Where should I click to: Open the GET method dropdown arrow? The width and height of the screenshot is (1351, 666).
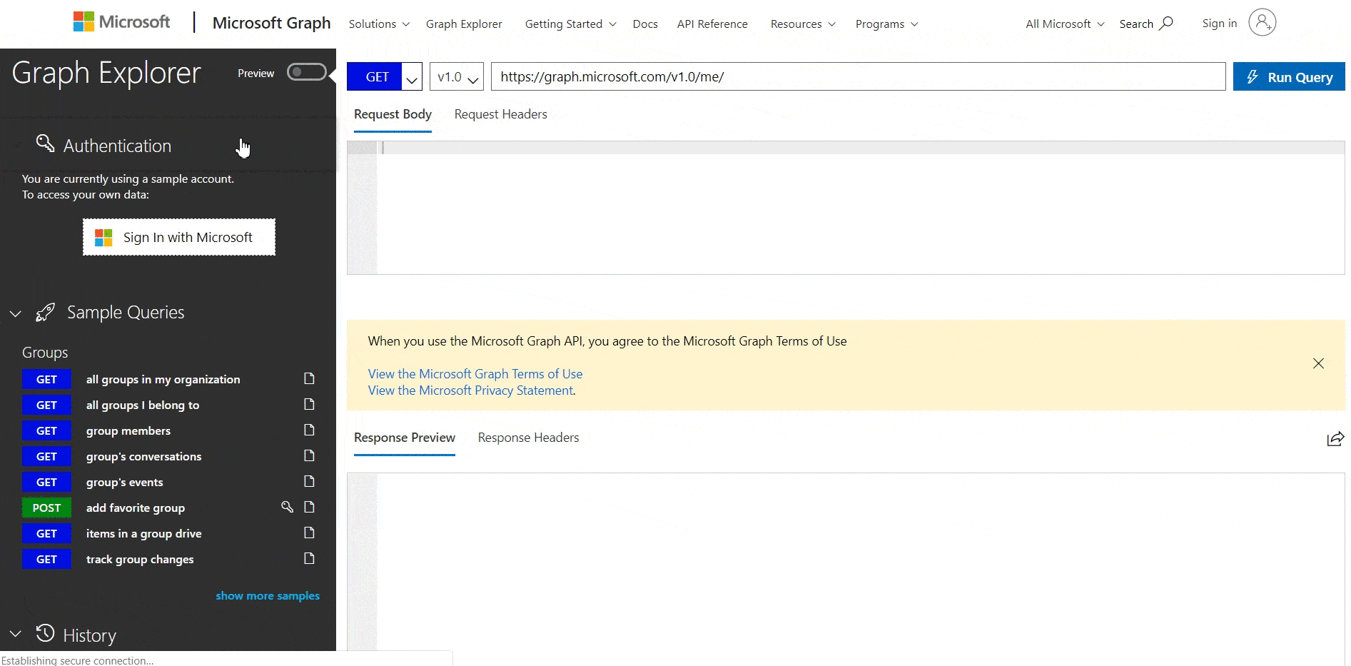coord(412,77)
